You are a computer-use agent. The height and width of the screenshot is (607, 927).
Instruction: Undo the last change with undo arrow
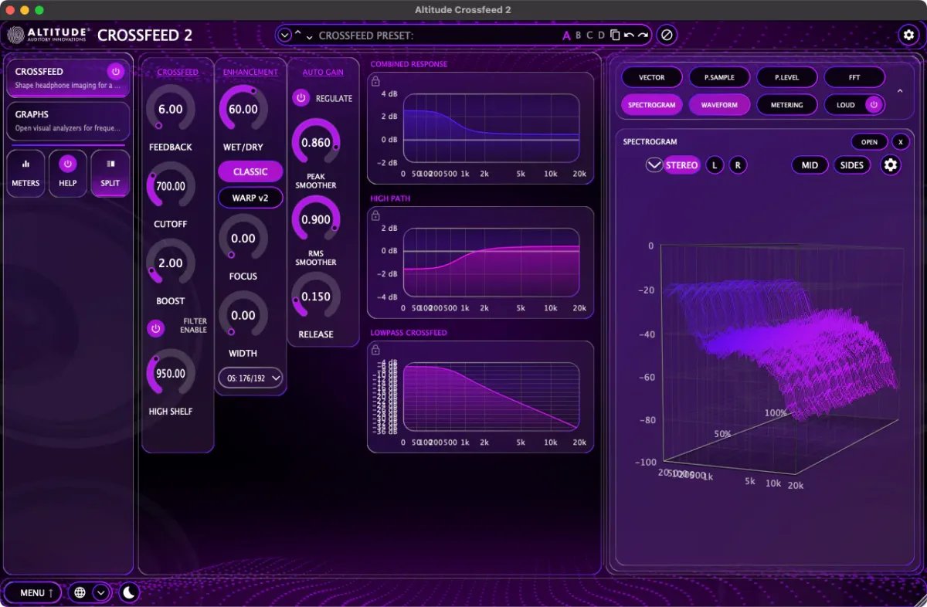[629, 35]
